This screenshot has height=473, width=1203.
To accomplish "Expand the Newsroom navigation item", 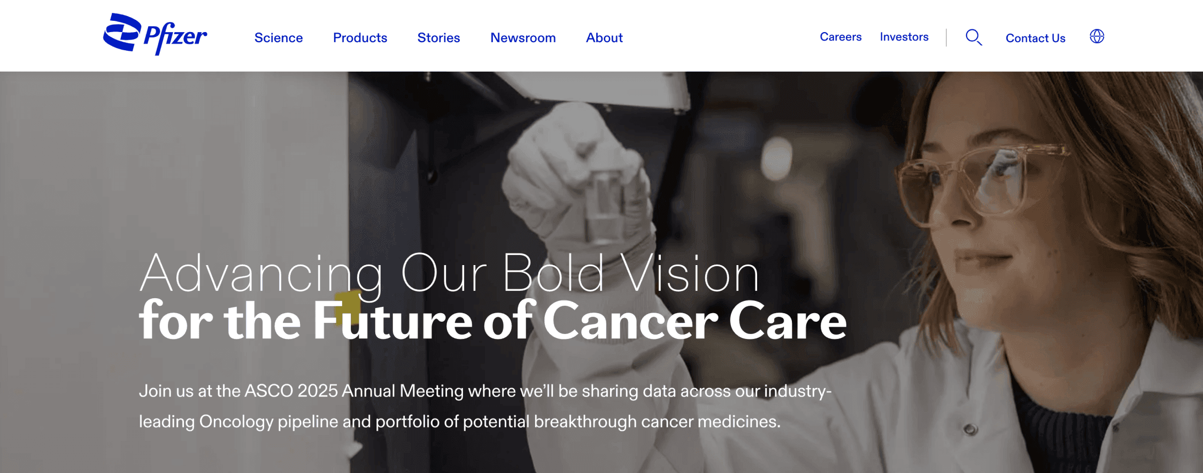I will [x=523, y=38].
